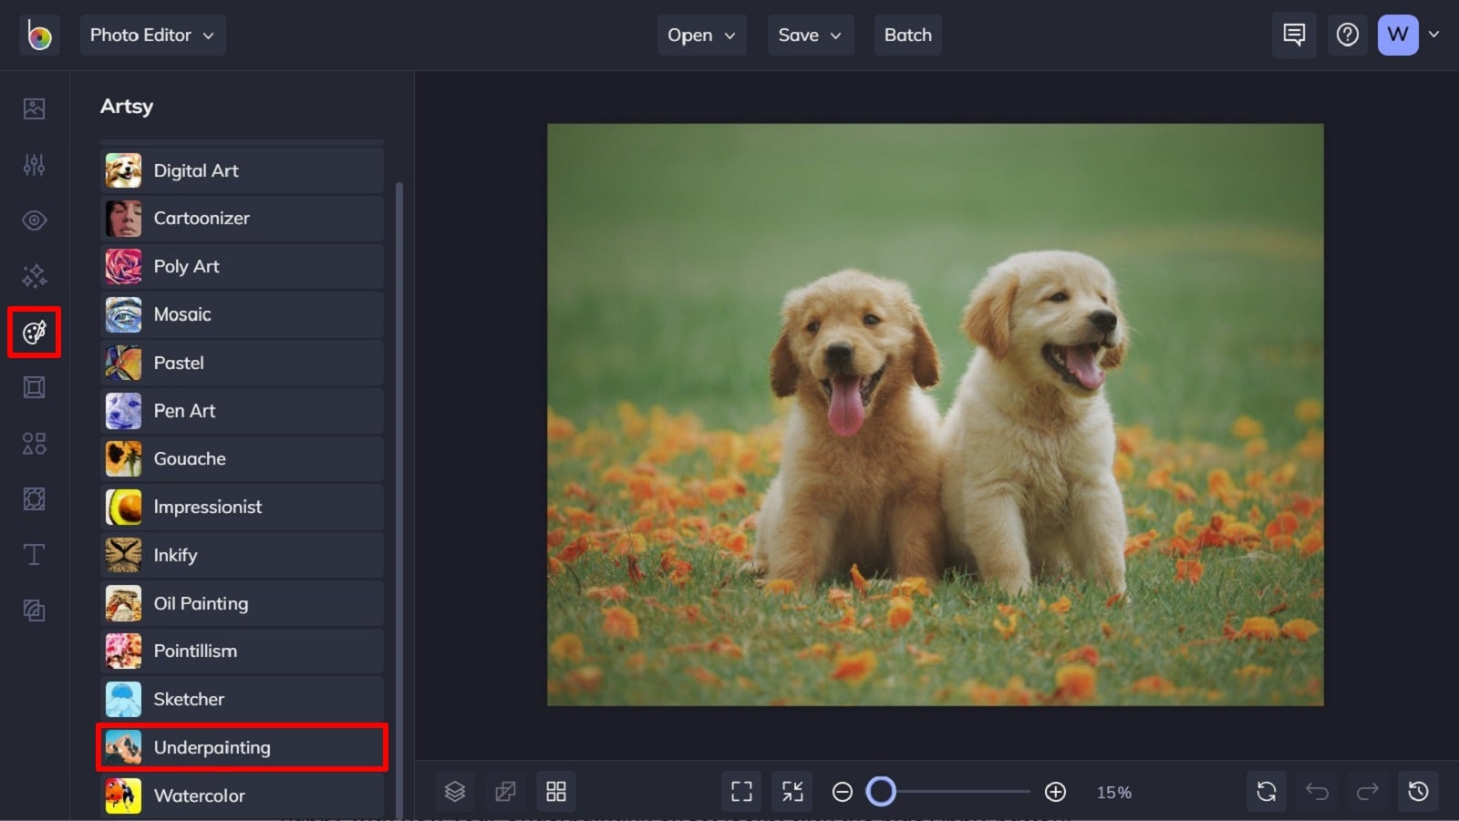
Task: Open the Graphics shapes panel
Action: [x=34, y=443]
